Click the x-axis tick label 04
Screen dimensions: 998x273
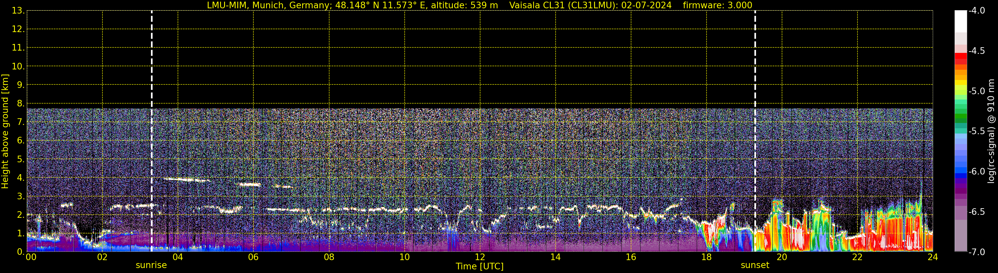click(x=178, y=257)
